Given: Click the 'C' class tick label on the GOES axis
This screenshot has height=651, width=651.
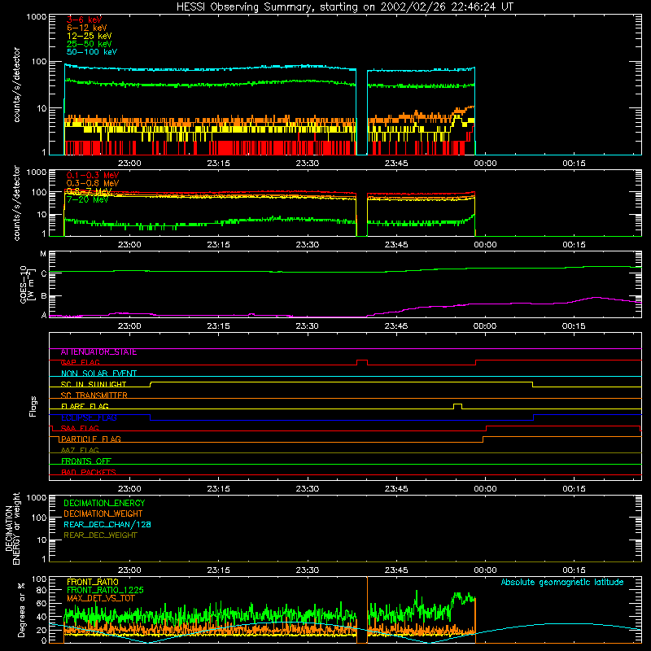Looking at the screenshot, I should [x=44, y=273].
